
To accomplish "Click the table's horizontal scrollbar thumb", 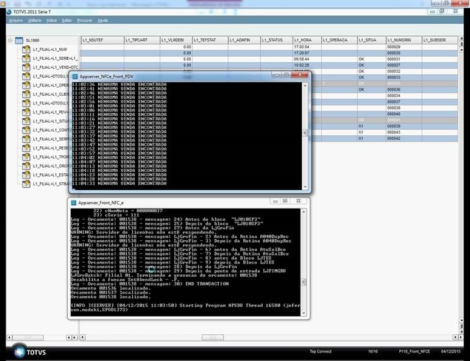I will 213,338.
